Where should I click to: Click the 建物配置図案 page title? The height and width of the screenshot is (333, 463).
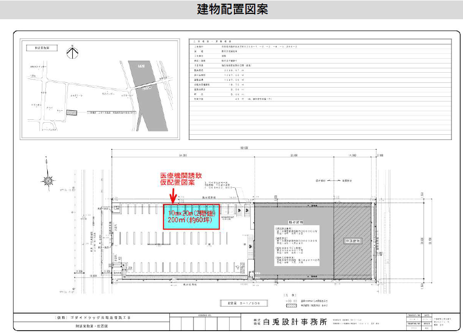click(232, 10)
